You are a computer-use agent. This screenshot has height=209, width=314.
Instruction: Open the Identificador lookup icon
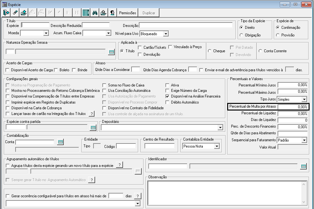pyautogui.click(x=304, y=166)
